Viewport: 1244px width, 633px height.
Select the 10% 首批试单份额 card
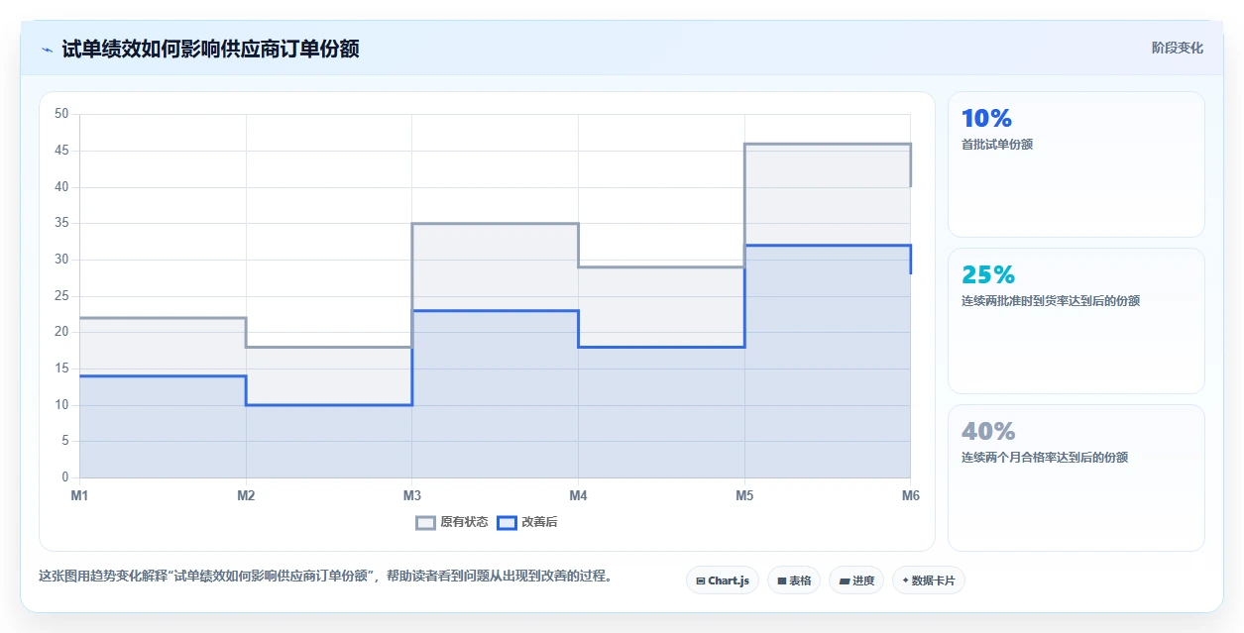point(1076,164)
